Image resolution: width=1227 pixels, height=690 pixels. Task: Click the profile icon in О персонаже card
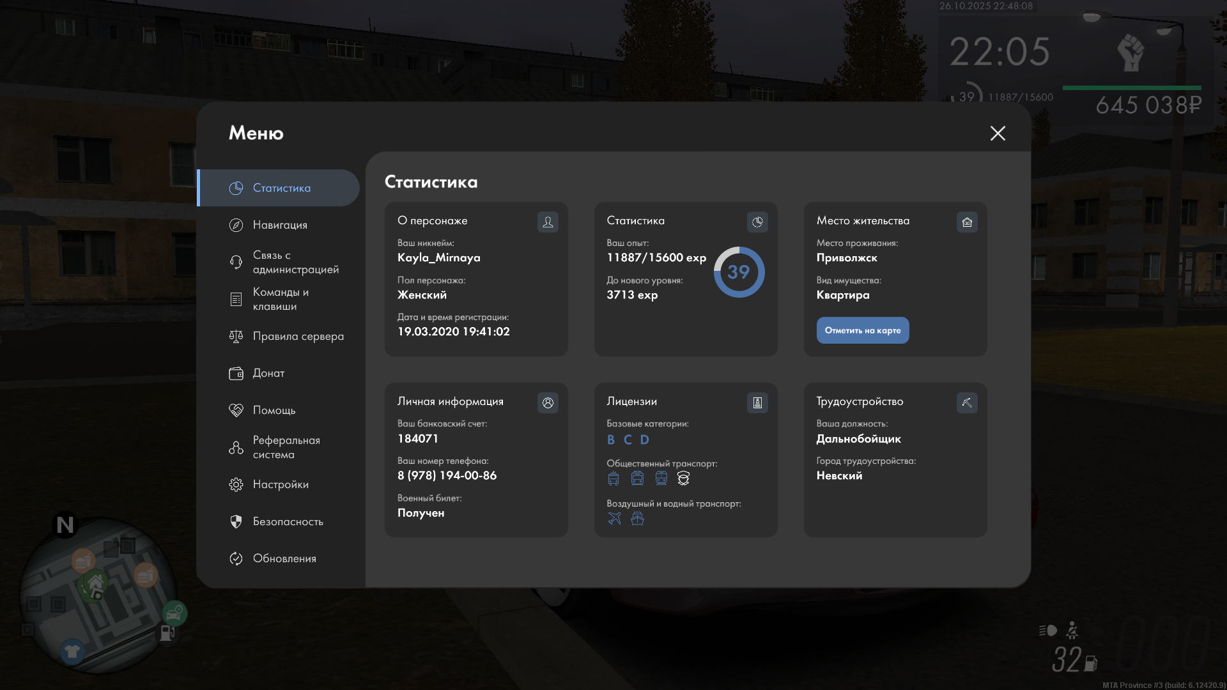tap(548, 222)
